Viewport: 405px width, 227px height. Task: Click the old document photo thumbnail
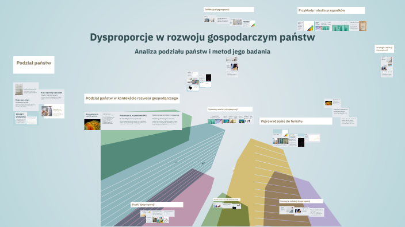pos(19,89)
